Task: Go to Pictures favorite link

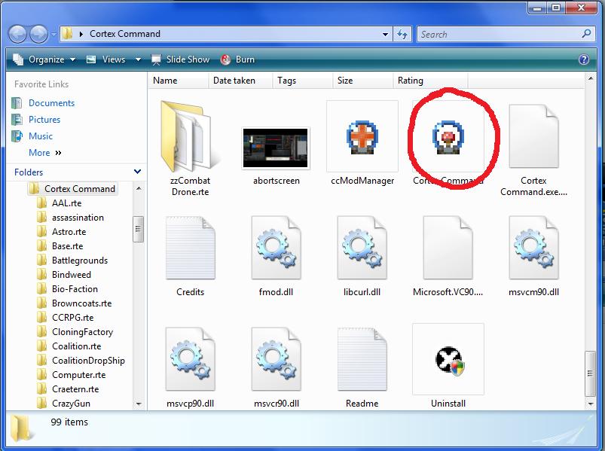Action: 44,120
